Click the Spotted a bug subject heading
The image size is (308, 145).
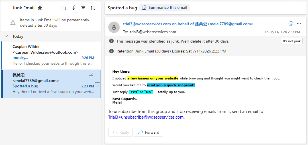[x=123, y=8]
